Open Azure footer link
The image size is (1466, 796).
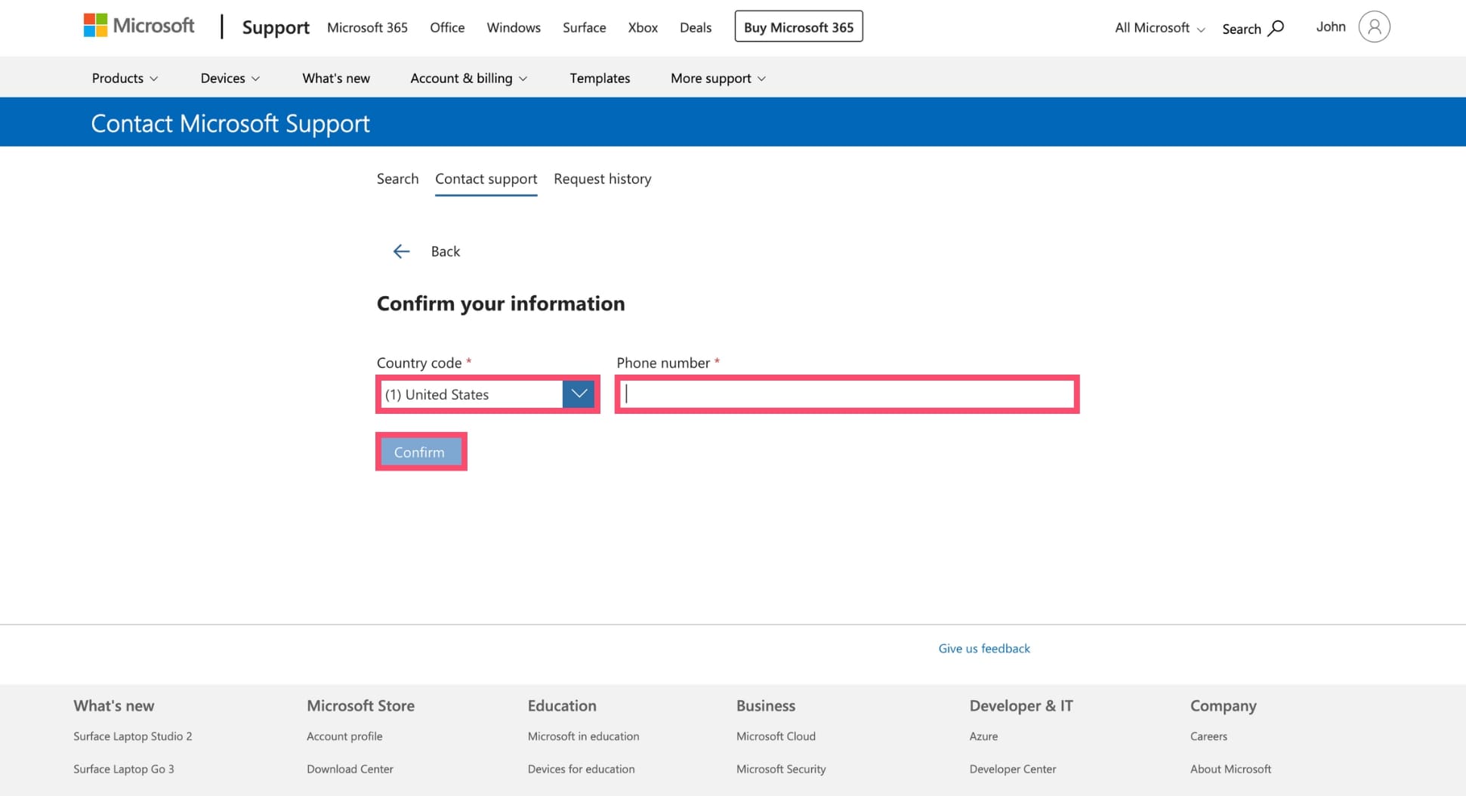click(983, 736)
